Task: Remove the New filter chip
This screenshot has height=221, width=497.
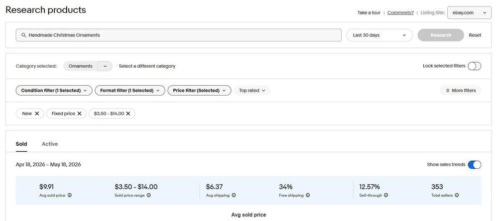Action: 37,113
